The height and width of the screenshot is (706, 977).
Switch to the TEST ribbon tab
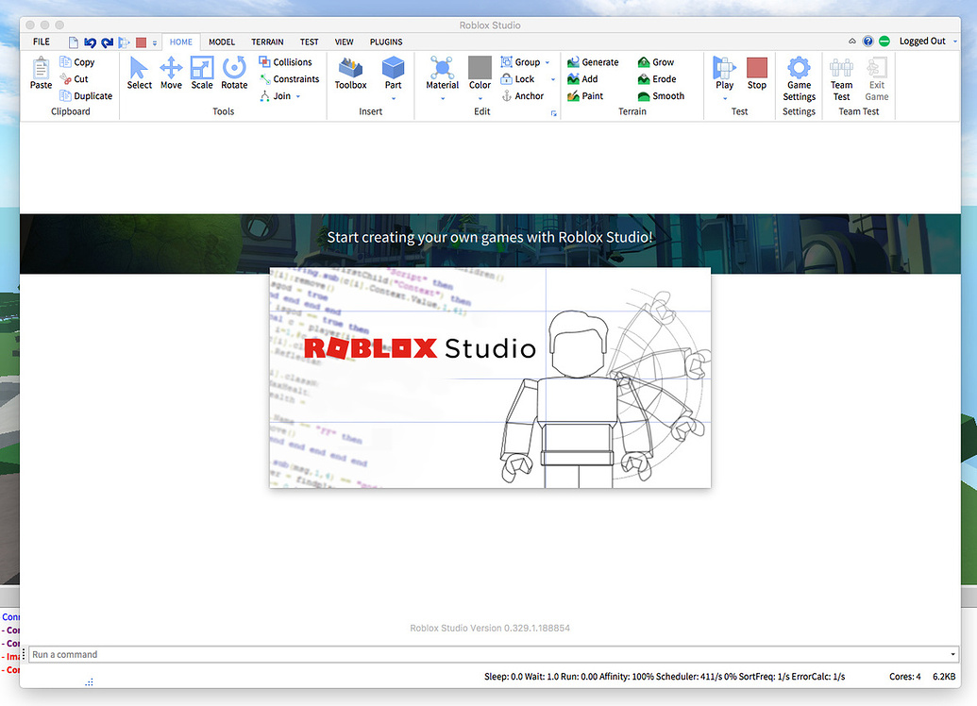[309, 42]
